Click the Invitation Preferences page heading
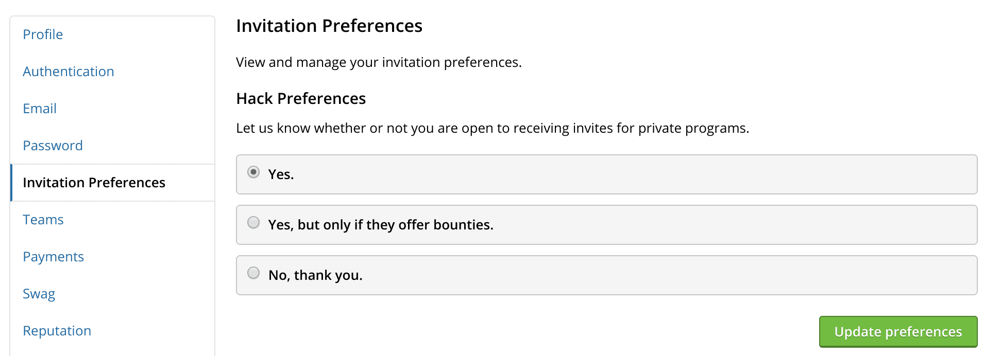This screenshot has height=356, width=984. click(x=329, y=26)
